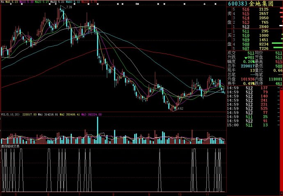Click the 4.62 low price annotation
Image resolution: width=283 pixels, height=196 pixels.
180,108
